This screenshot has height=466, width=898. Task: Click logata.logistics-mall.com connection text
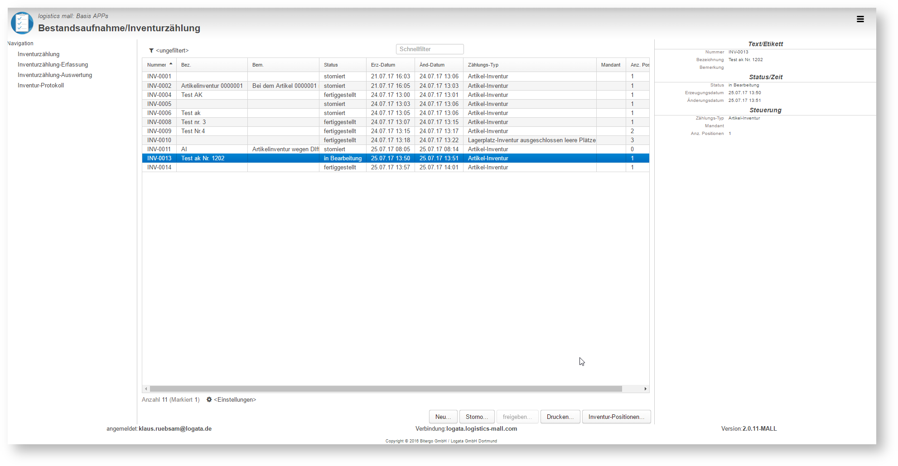tap(482, 428)
